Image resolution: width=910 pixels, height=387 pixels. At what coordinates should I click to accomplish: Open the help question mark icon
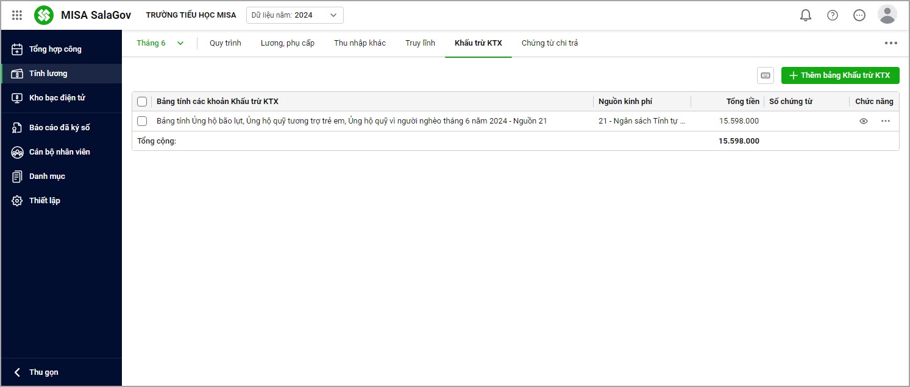pyautogui.click(x=833, y=15)
